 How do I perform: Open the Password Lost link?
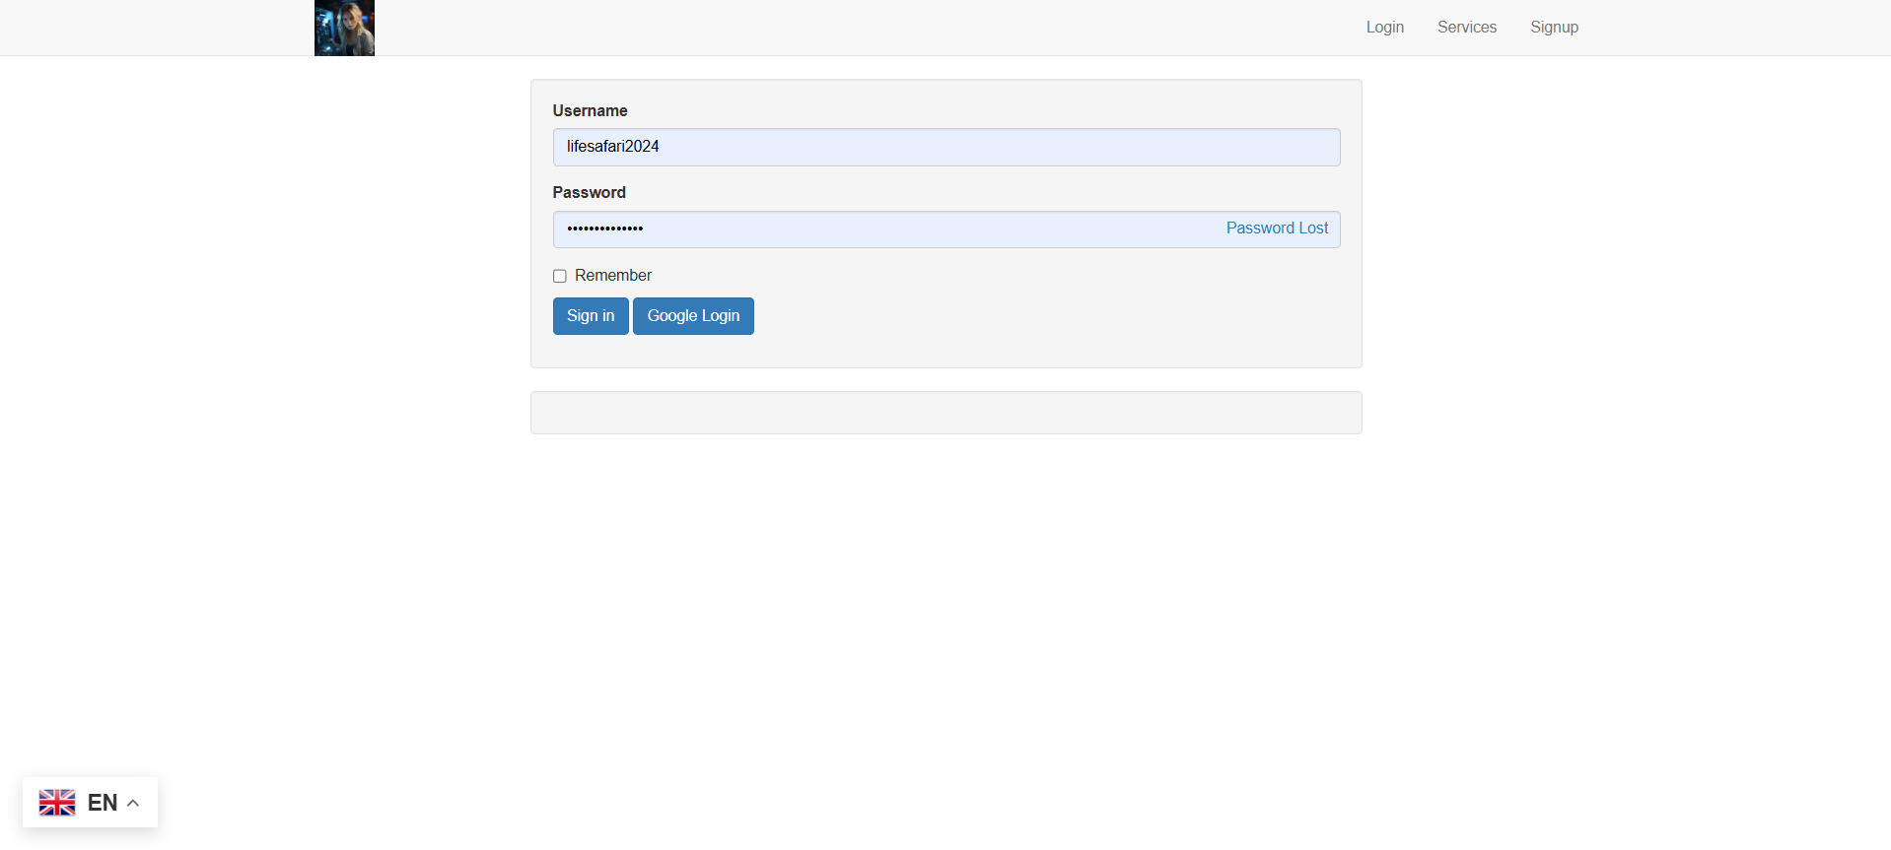click(1276, 228)
